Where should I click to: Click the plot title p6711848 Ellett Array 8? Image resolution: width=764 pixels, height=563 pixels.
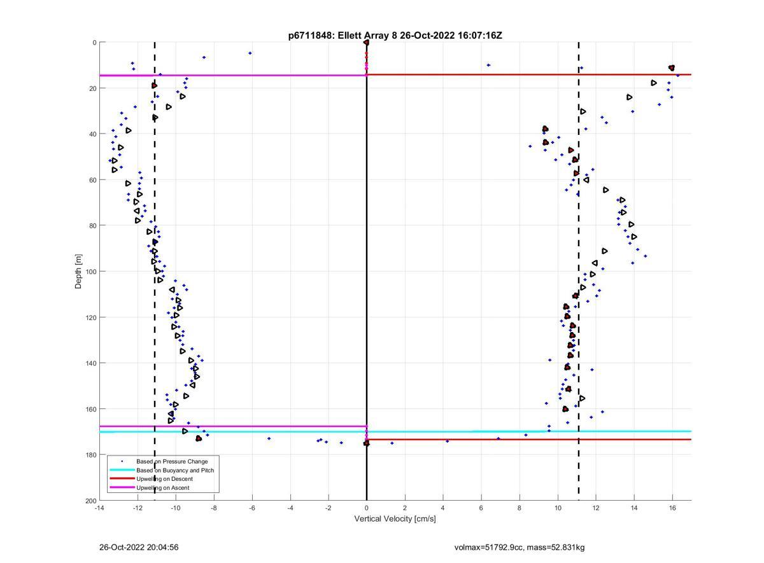[x=395, y=36]
